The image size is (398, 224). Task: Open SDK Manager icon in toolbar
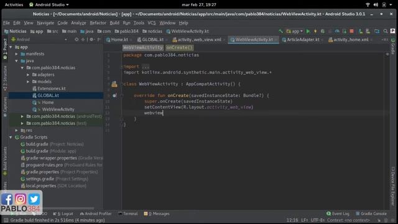pyautogui.click(x=368, y=31)
